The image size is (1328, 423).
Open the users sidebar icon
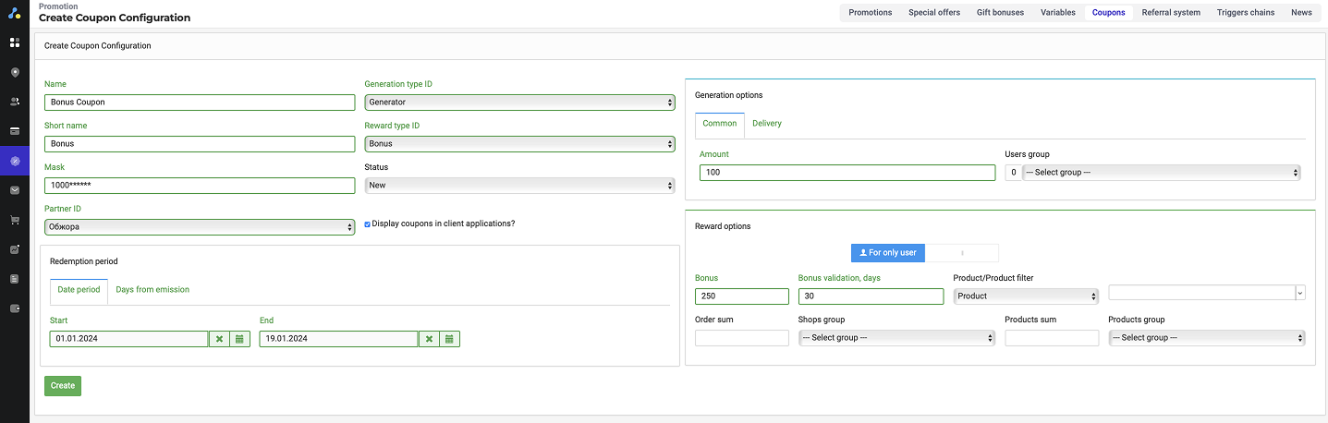15,102
